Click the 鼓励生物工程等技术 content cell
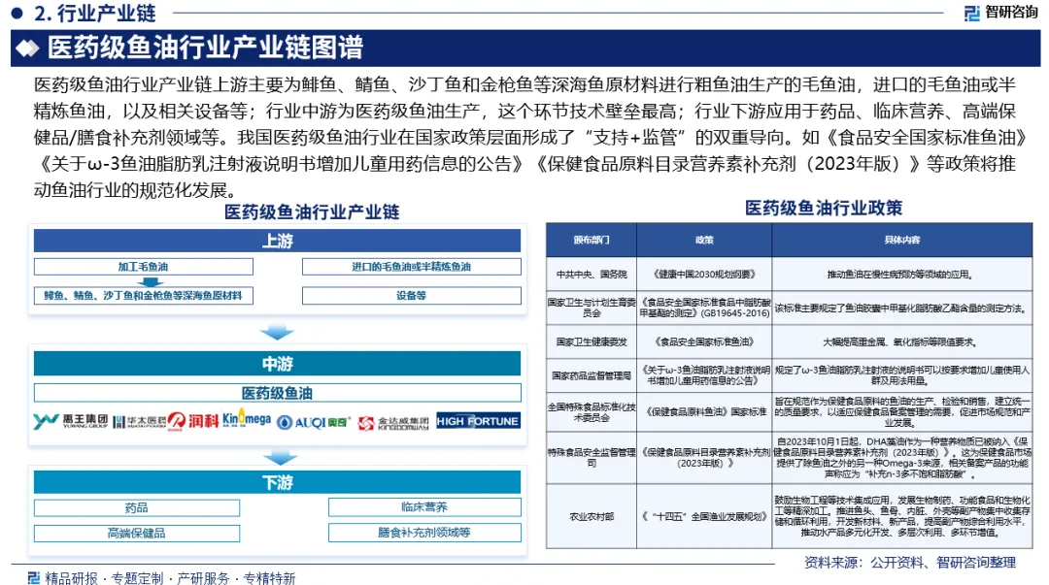The width and height of the screenshot is (1049, 585). coord(901,517)
